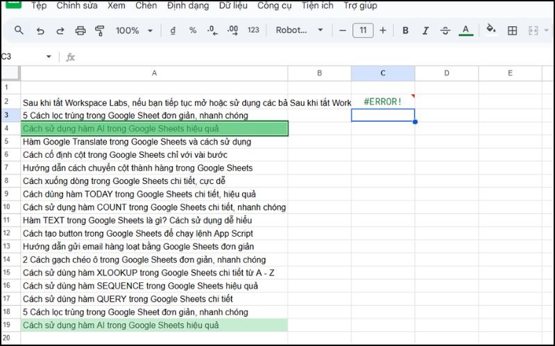Image resolution: width=555 pixels, height=346 pixels.
Task: Click cell 'Hàm Google Translate trong Google Sheets'
Action: coord(154,142)
